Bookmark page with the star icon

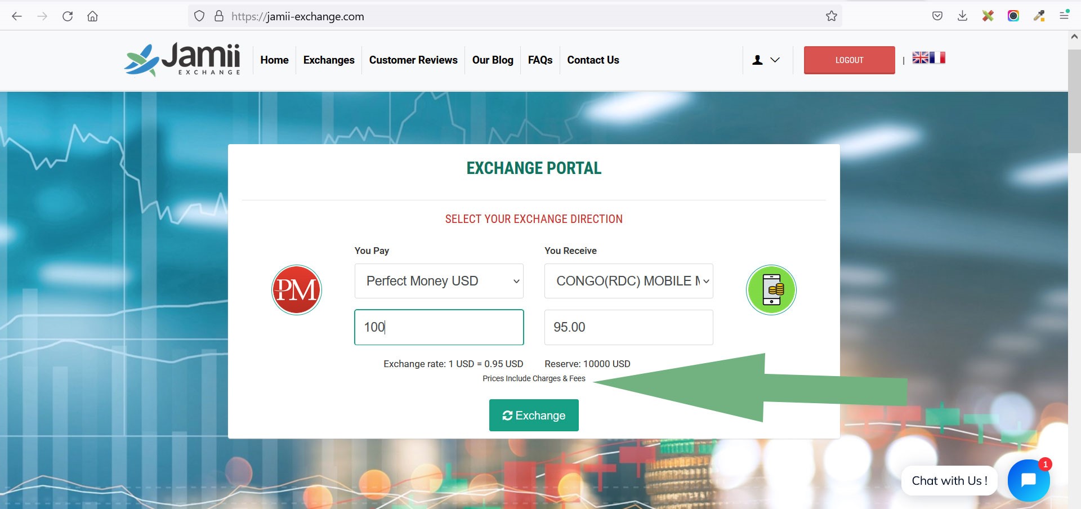(x=832, y=16)
